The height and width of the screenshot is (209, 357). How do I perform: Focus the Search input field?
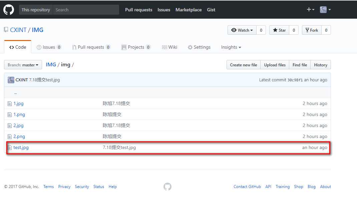[86, 10]
